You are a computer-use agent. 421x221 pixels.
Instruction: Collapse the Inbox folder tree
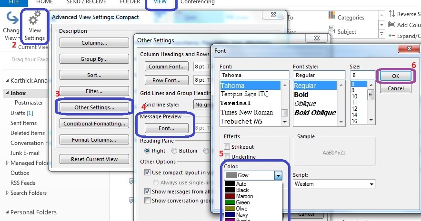click(7, 93)
